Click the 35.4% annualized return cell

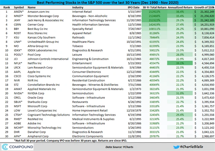180,16
